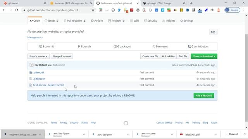248x139 pixels.
Task: Expand the Branch: master dropdown
Action: (x=38, y=56)
